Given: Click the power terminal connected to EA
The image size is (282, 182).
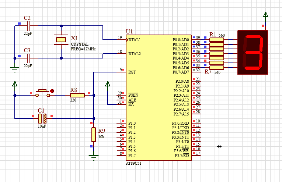Looking at the screenshot, I should [x=108, y=84].
